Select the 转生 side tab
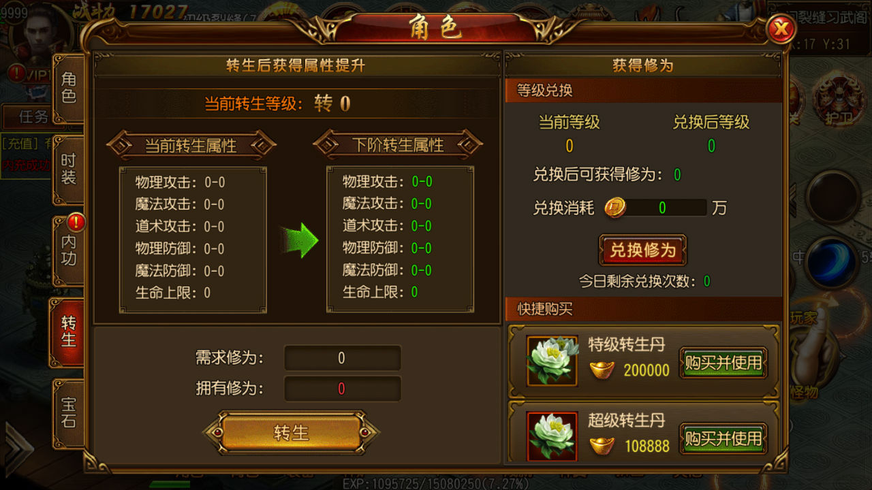 click(67, 331)
